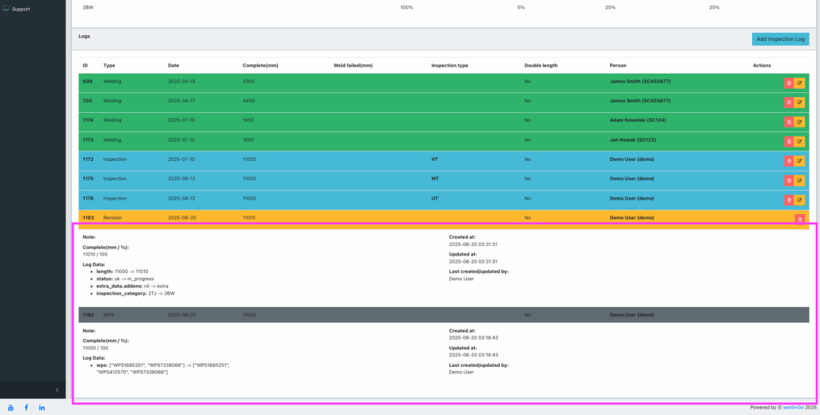Click person Adam Kowalski (SC124)
This screenshot has width=820, height=415.
click(x=638, y=120)
